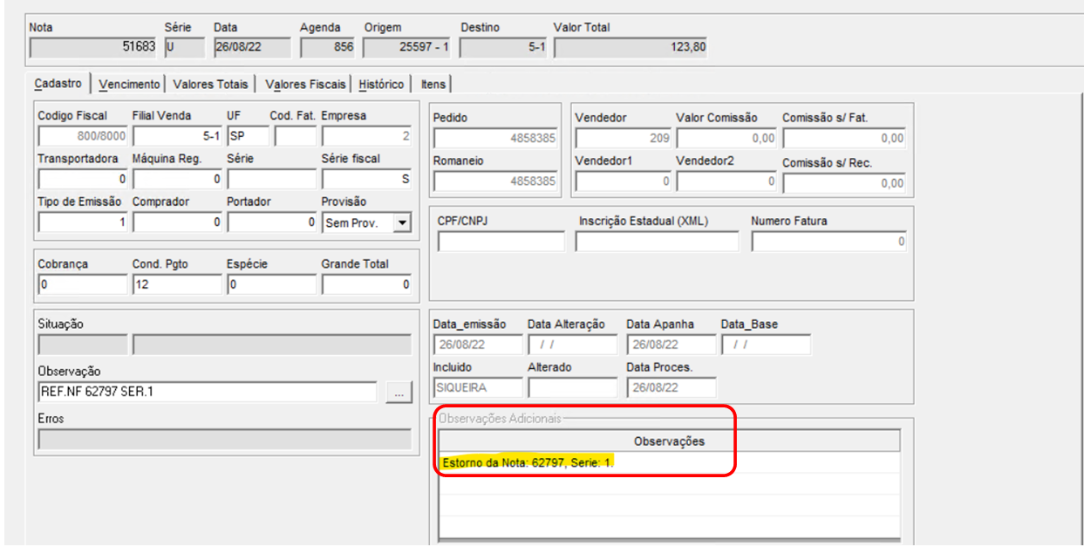
Task: Click the wide Situação description field
Action: click(x=272, y=345)
